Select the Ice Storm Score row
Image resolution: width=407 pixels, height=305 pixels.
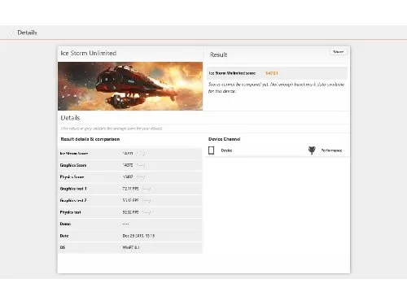click(x=130, y=154)
